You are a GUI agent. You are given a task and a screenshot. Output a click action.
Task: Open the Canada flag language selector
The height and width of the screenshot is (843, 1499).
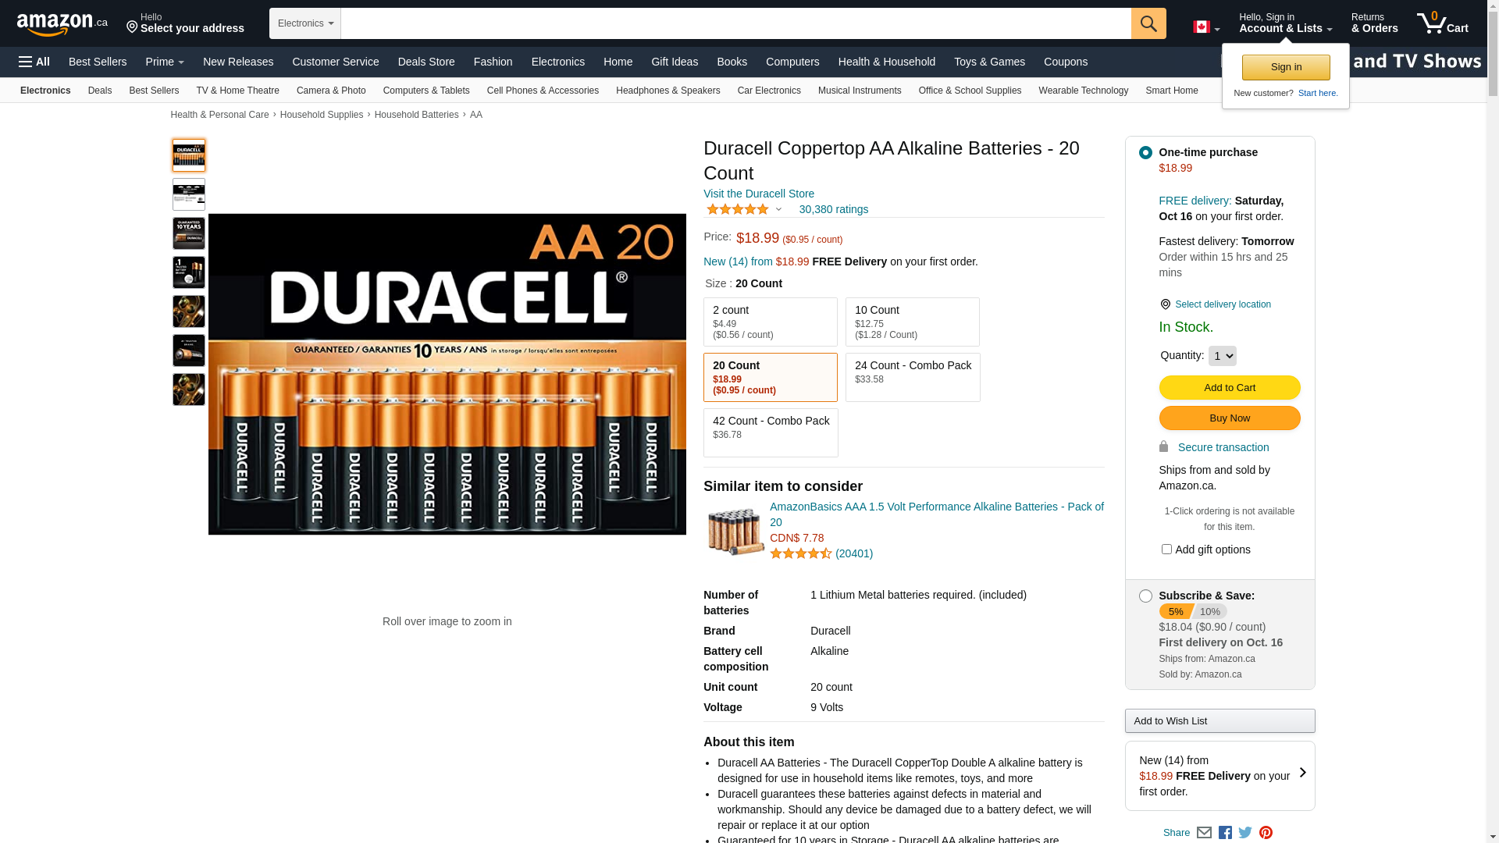coord(1206,27)
